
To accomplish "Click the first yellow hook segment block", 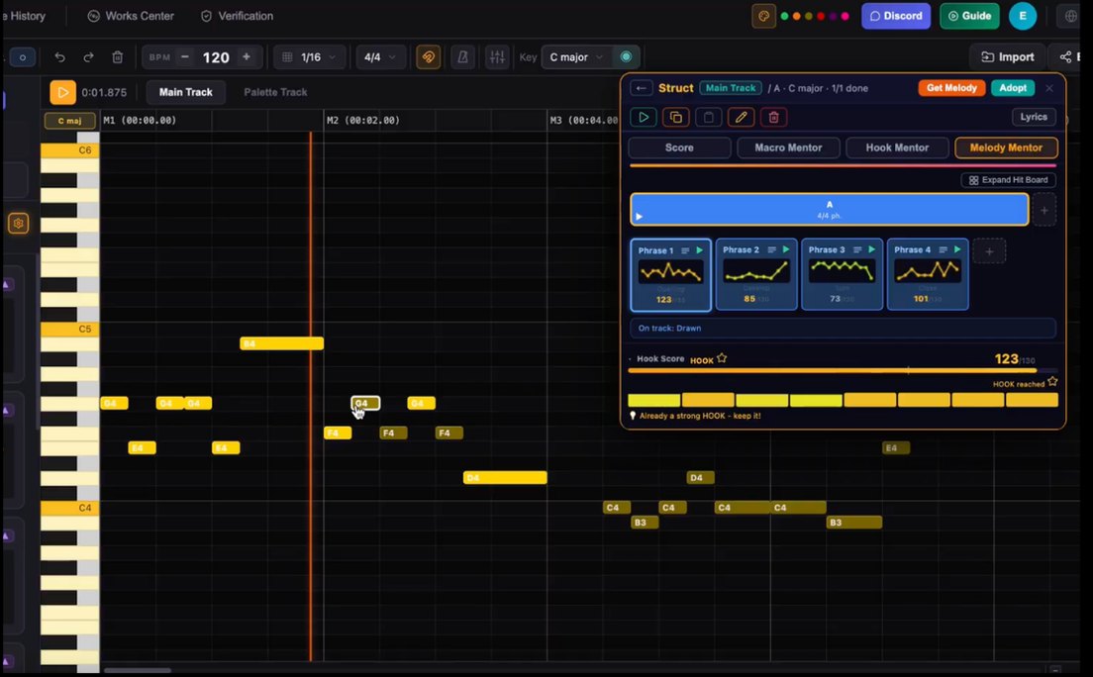I will (x=653, y=400).
